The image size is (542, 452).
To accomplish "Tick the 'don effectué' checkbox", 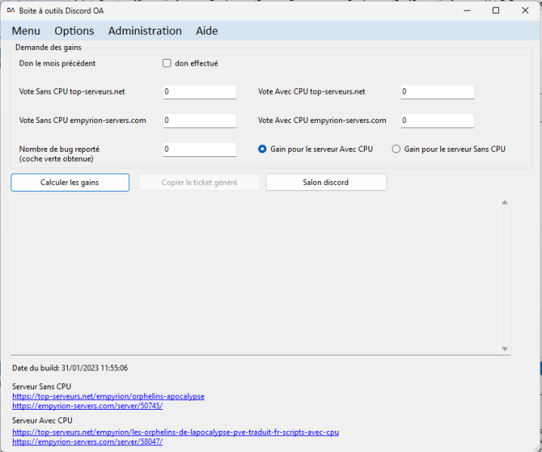I will (167, 63).
